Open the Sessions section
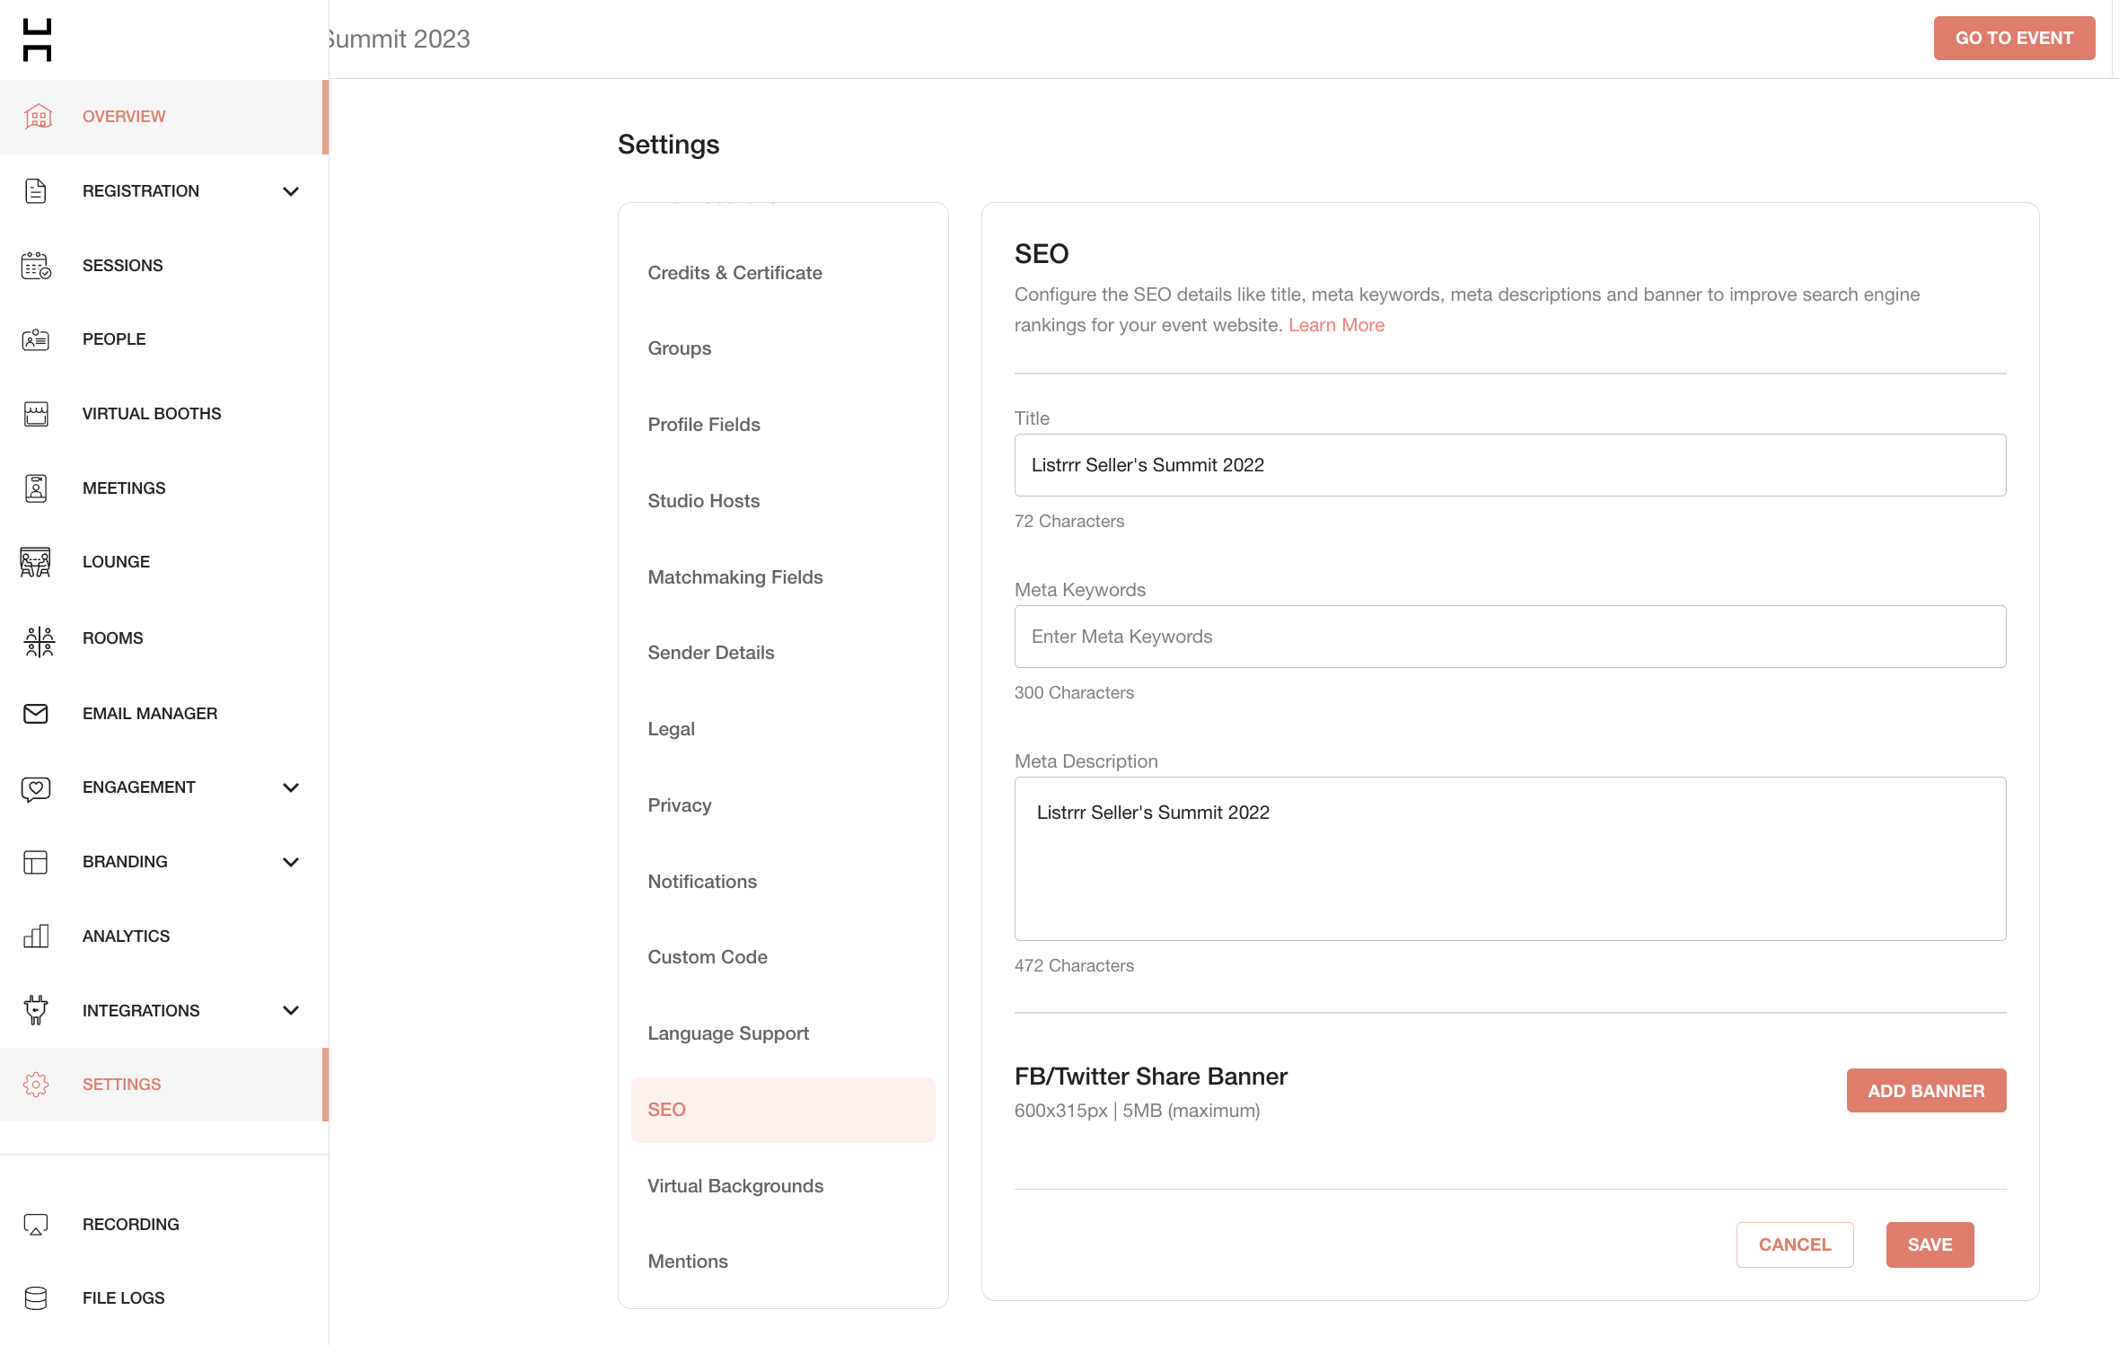 pos(164,266)
